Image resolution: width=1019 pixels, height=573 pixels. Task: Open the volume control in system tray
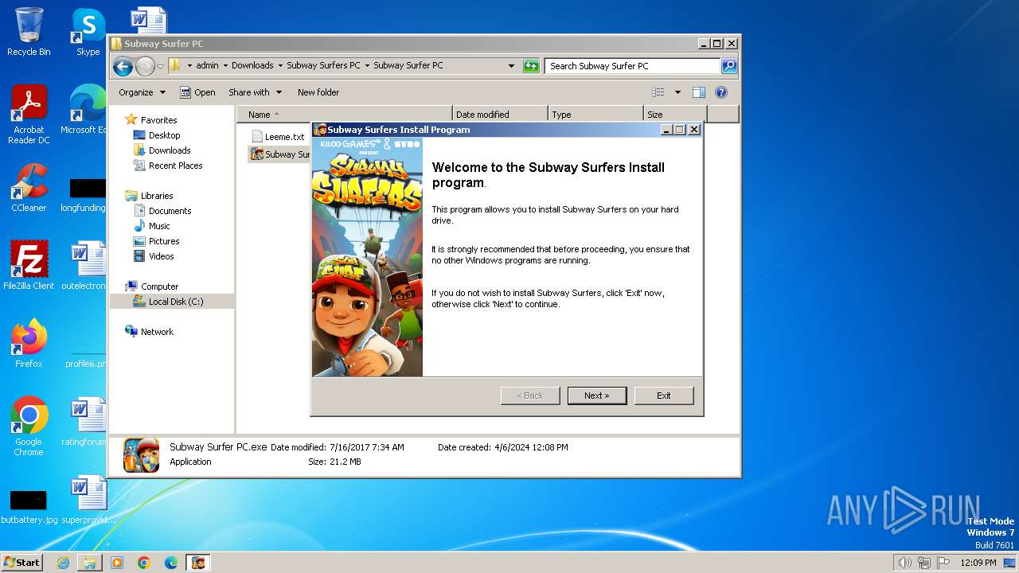click(x=905, y=563)
